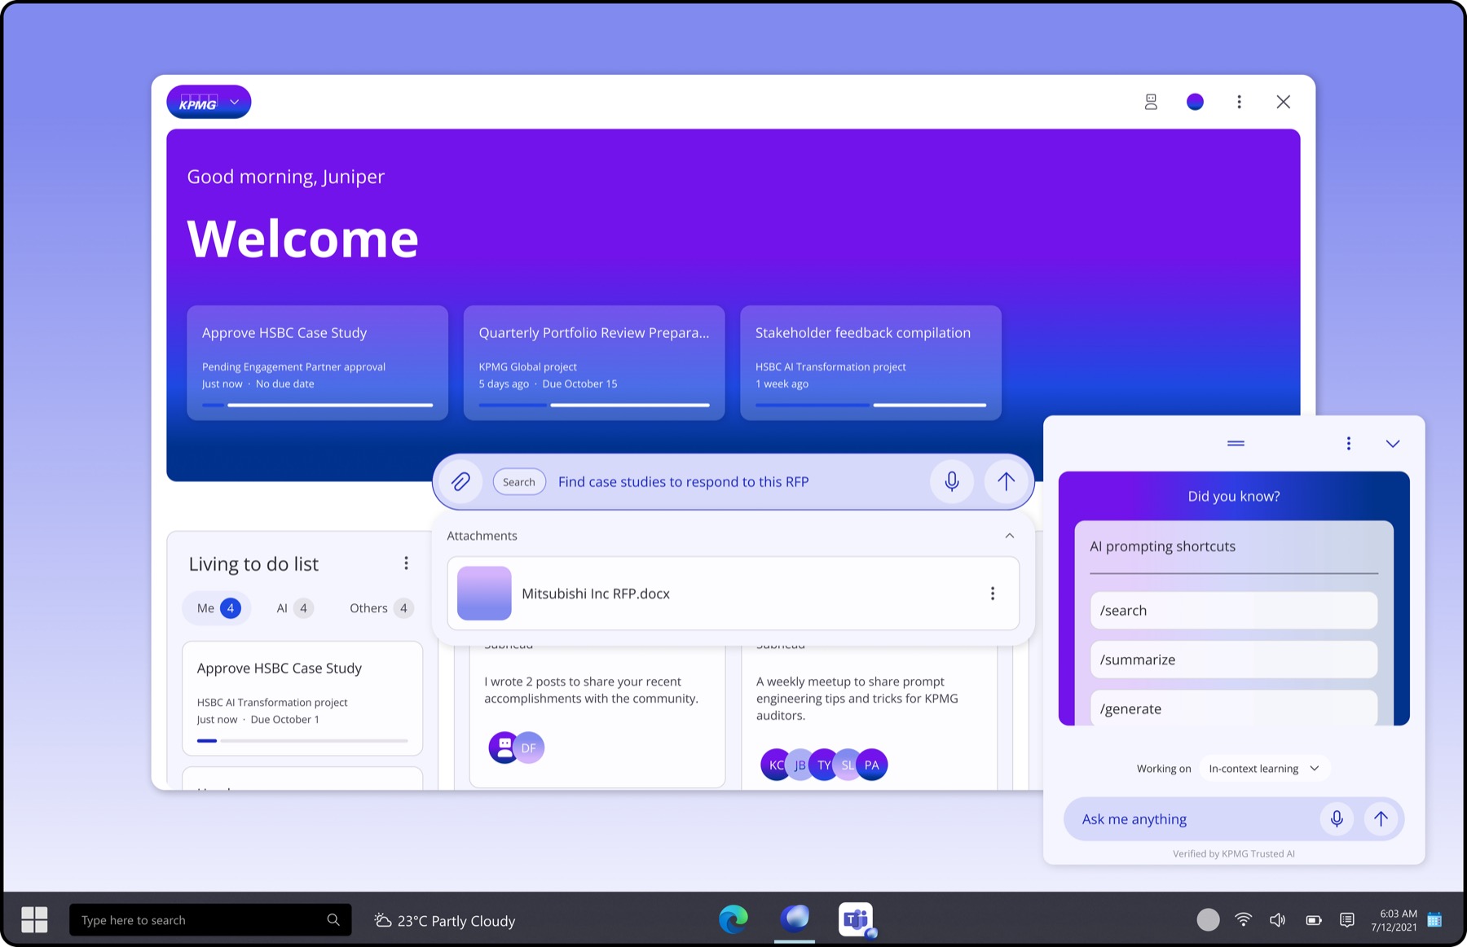Click the JB avatar
Screen dimensions: 1467x947
(800, 765)
